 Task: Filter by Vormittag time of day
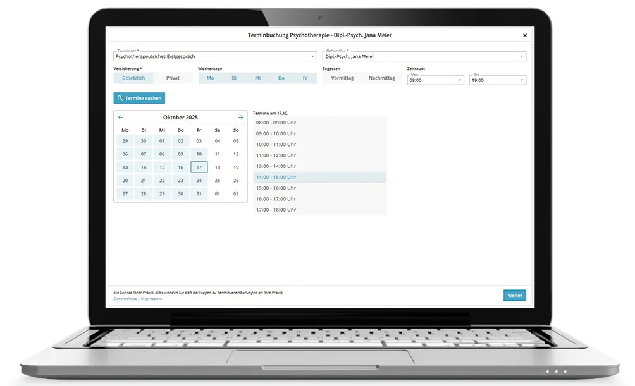pyautogui.click(x=342, y=78)
